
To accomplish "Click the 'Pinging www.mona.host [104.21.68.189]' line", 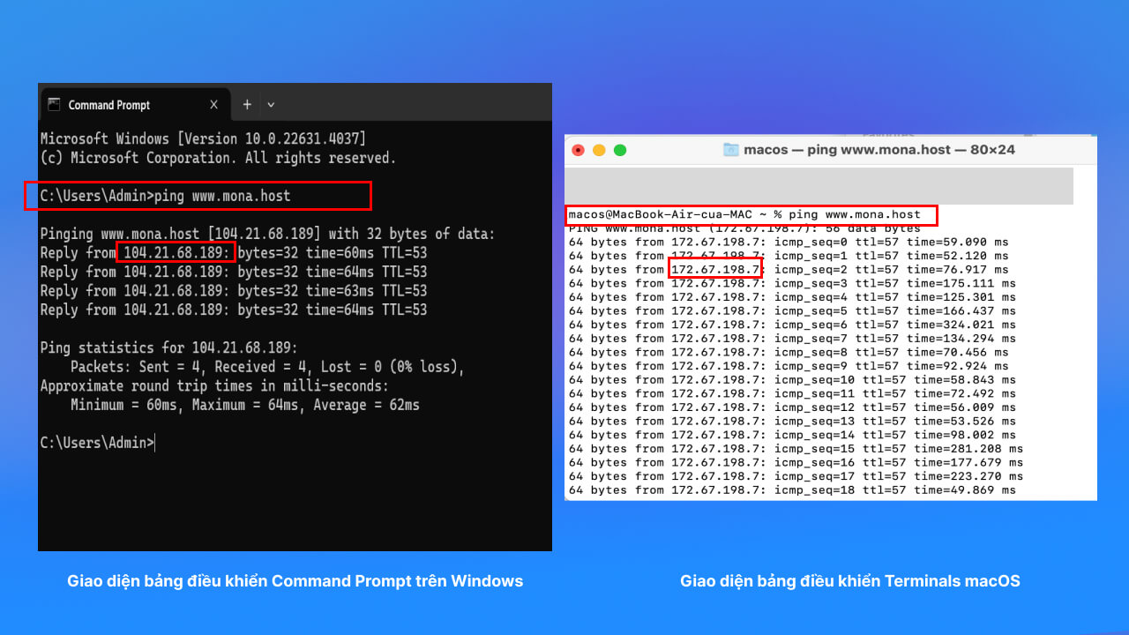I will (268, 234).
